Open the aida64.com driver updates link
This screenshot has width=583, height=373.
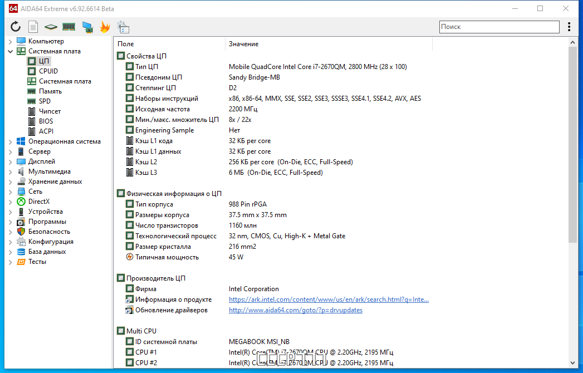click(296, 310)
